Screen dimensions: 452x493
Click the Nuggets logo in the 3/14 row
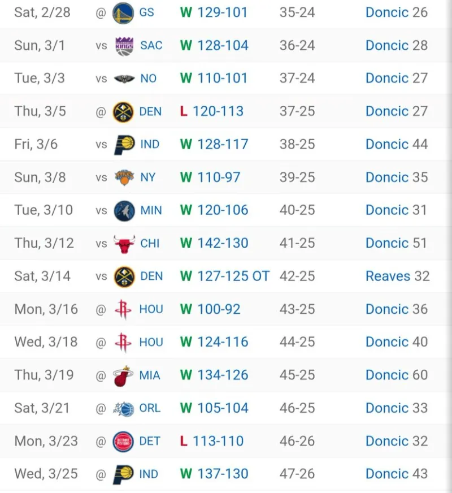point(124,276)
